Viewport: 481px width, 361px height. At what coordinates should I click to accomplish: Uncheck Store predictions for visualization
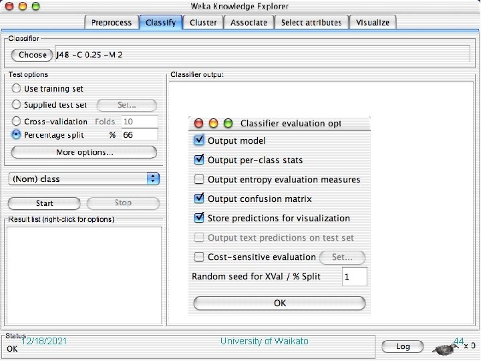click(x=199, y=218)
